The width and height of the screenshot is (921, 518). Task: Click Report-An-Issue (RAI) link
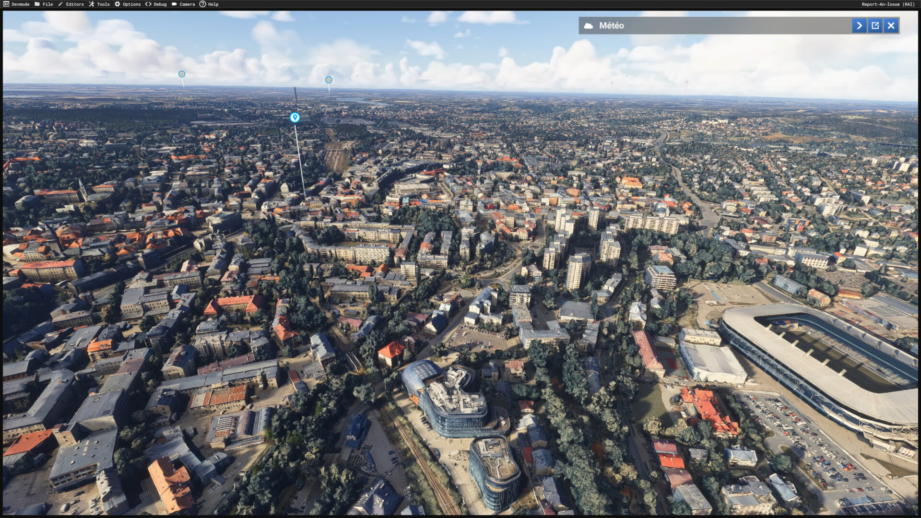888,4
